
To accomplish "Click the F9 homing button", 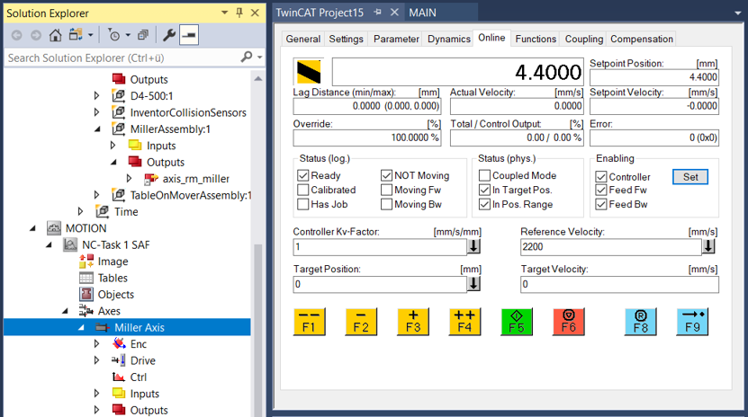I will coord(693,322).
